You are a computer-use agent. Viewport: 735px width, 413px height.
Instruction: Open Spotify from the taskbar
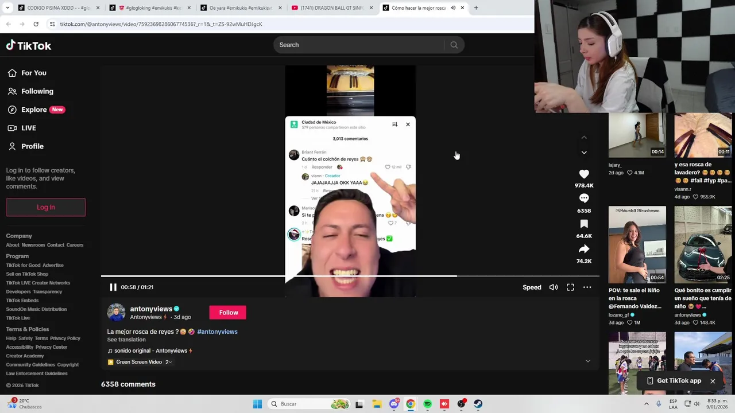(x=427, y=404)
